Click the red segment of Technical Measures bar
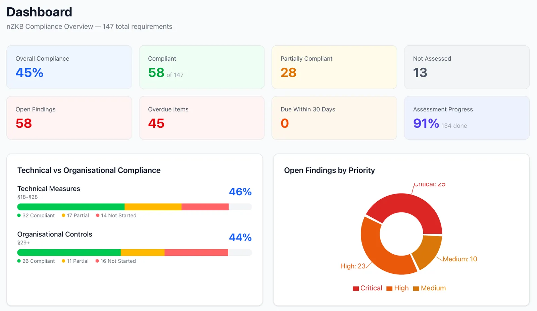 205,207
